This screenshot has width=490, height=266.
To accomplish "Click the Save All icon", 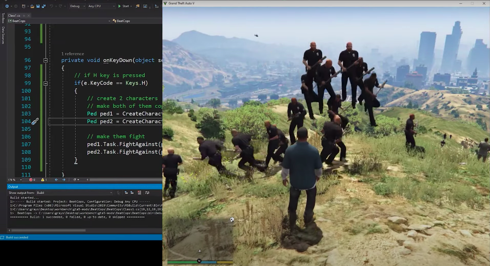I will pyautogui.click(x=44, y=6).
